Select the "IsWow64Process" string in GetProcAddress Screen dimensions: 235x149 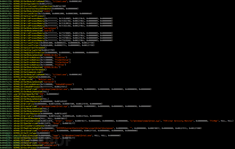(64, 84)
